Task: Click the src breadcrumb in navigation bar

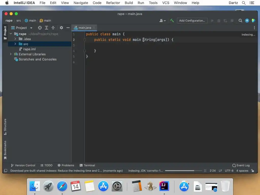Action: pyautogui.click(x=19, y=21)
